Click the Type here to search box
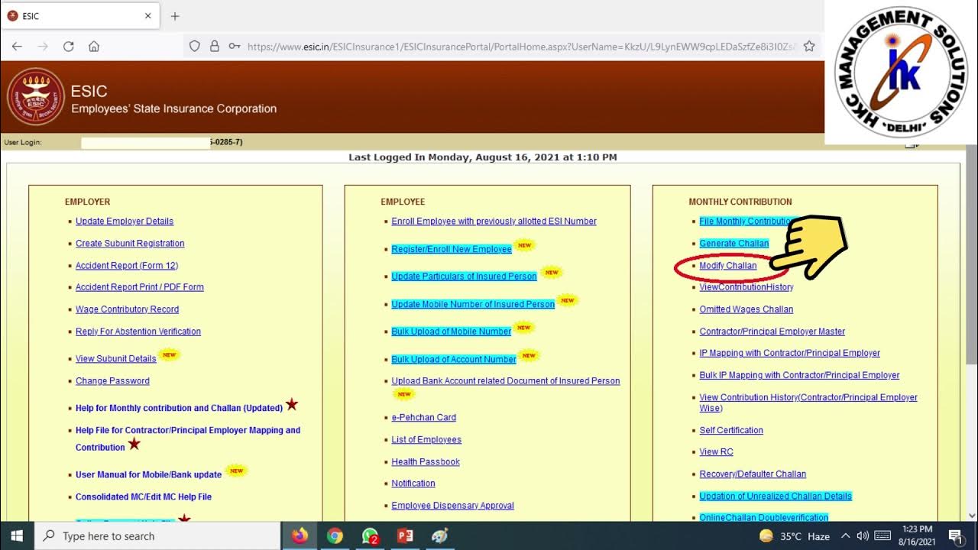Viewport: 978px width, 550px height. [157, 536]
